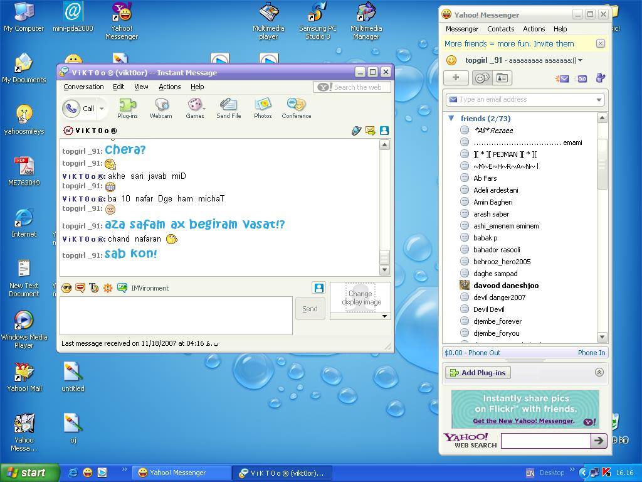Open the Call options dropdown arrow
Viewport: 642px width, 482px height.
[x=102, y=109]
